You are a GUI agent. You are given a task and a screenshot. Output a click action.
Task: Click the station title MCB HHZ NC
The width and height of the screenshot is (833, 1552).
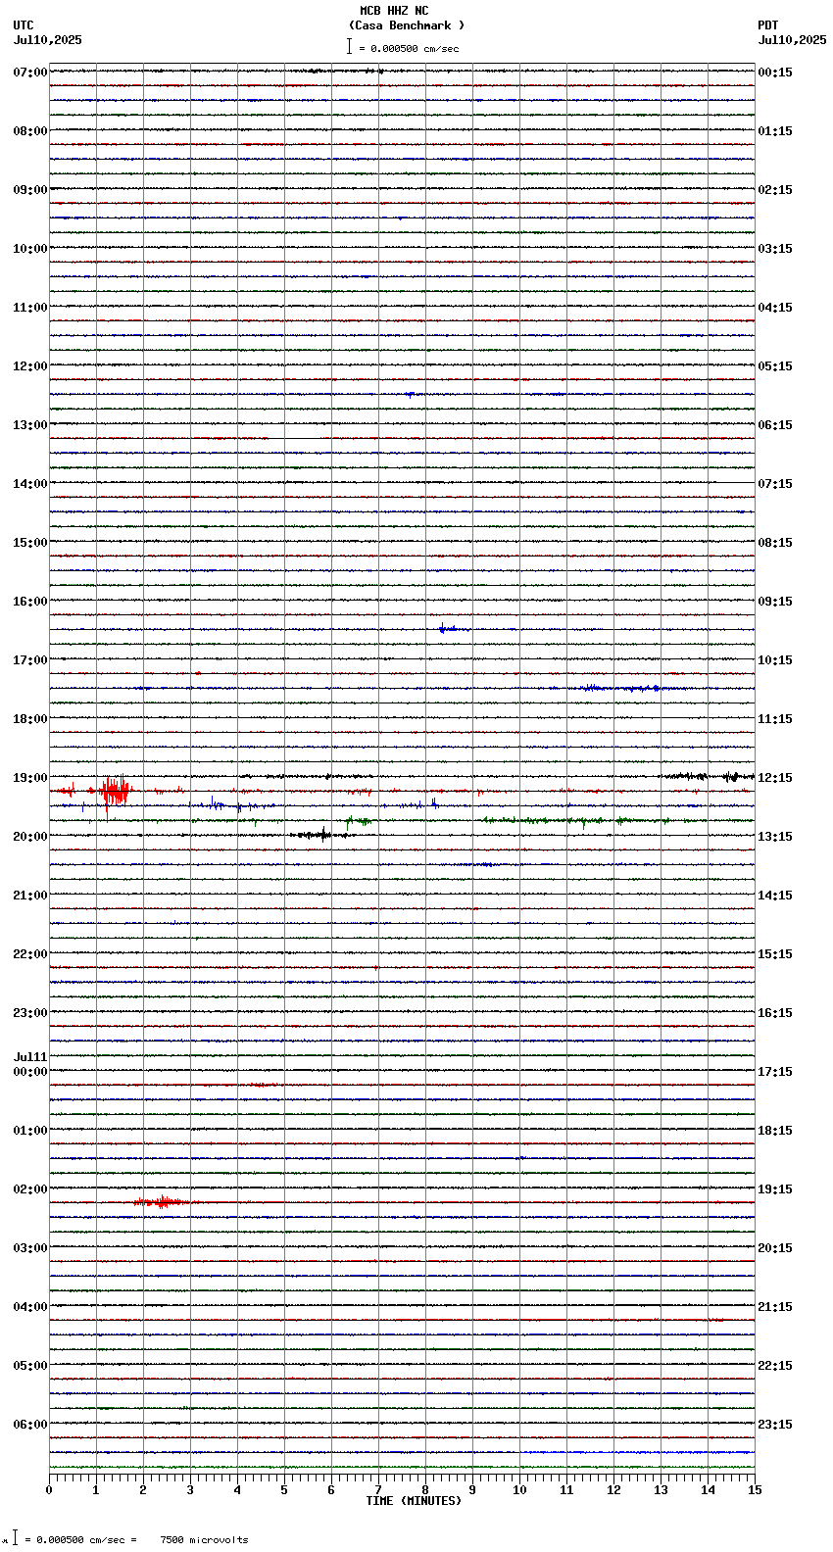click(x=394, y=11)
